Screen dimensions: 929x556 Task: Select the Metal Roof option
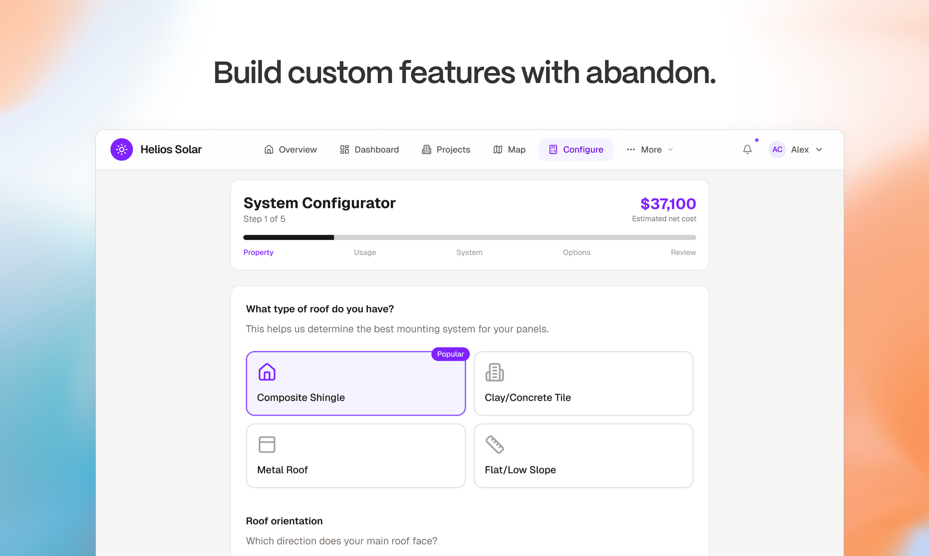point(355,455)
